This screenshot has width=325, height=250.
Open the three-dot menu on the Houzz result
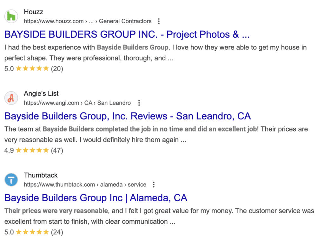(x=158, y=21)
